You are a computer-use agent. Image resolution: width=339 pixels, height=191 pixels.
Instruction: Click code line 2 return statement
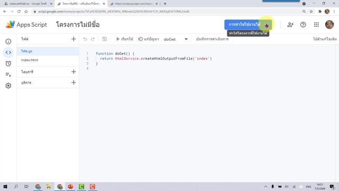156,58
